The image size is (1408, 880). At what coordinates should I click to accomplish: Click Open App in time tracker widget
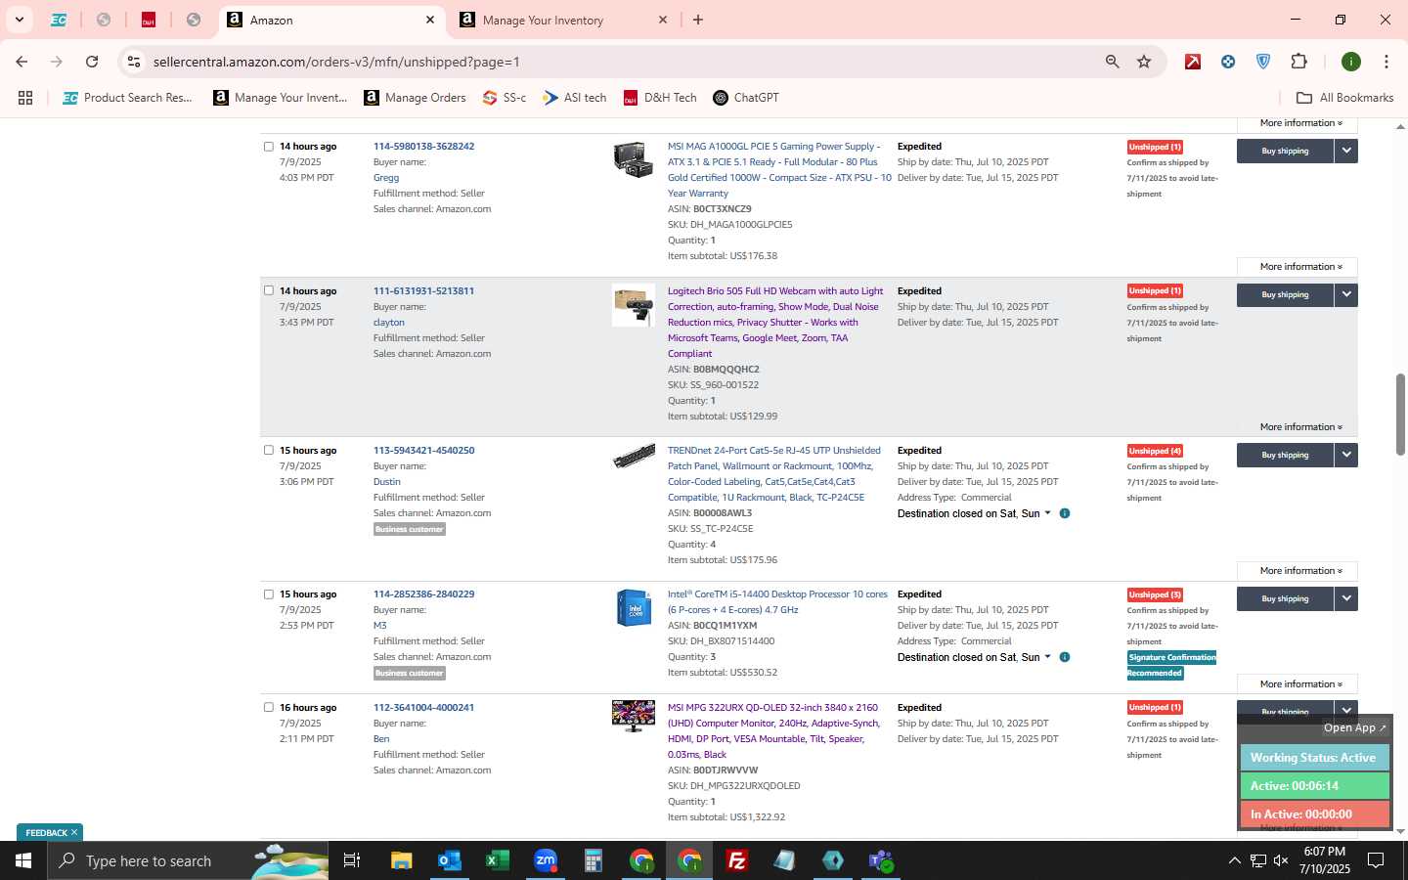(x=1354, y=727)
